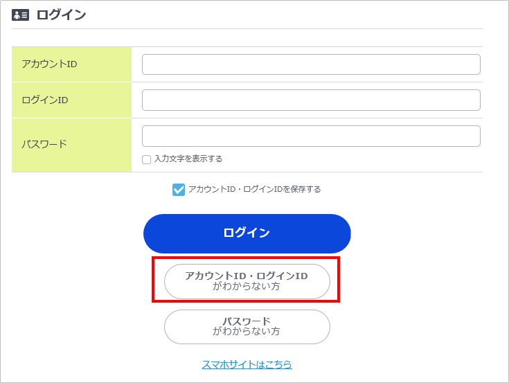Focus the アカウントID input field
509x383 pixels.
311,64
